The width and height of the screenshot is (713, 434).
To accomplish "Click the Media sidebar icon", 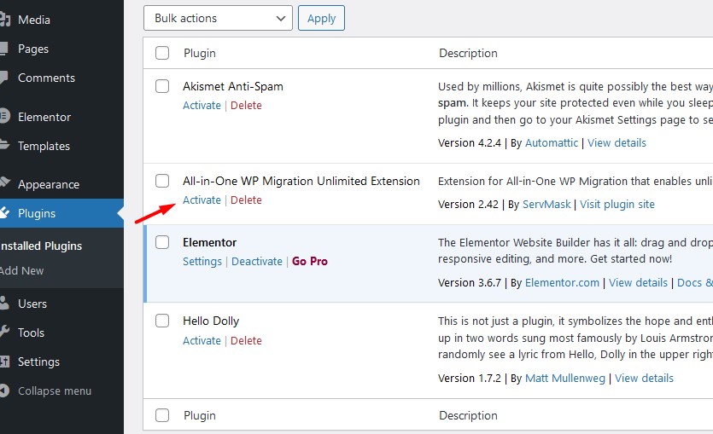I will pos(4,20).
